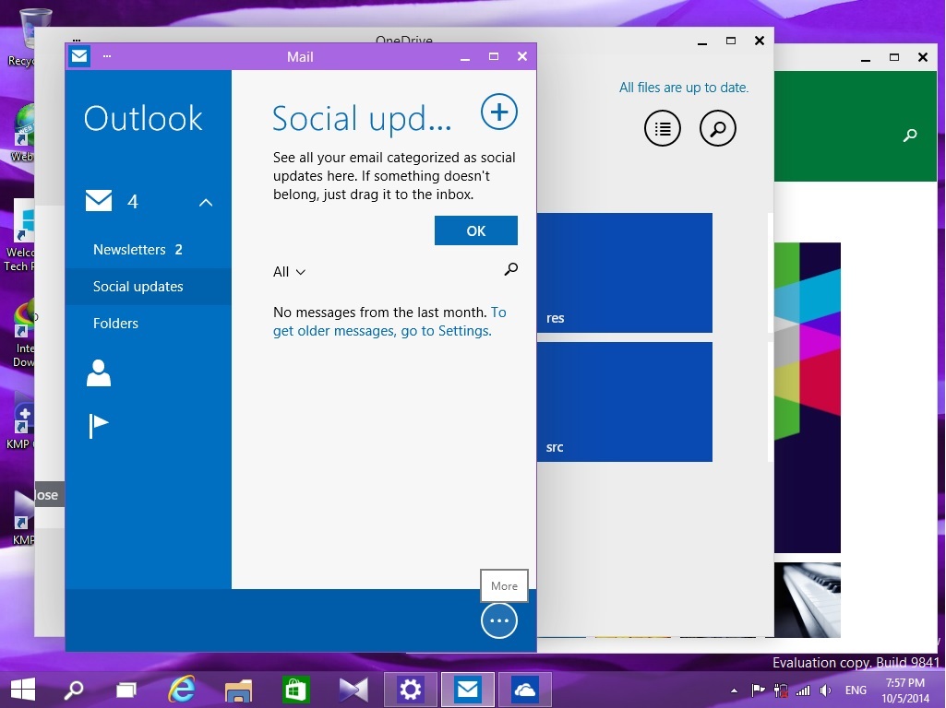946x708 pixels.
Task: Open Task View on the taskbar
Action: tap(126, 690)
